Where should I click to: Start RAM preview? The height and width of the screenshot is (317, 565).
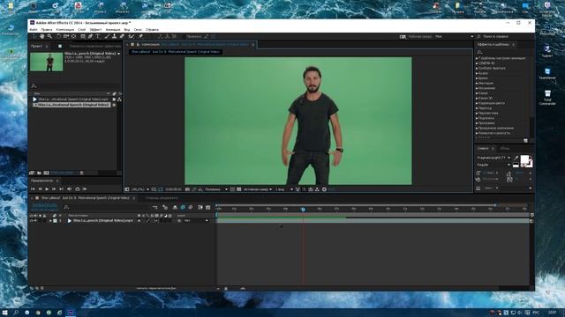pyautogui.click(x=85, y=188)
